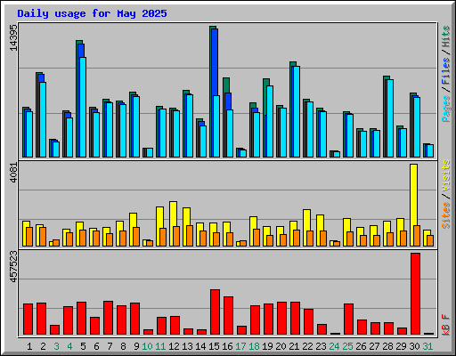Click the KB F legend label
This screenshot has height=356, width=456.
click(x=446, y=325)
